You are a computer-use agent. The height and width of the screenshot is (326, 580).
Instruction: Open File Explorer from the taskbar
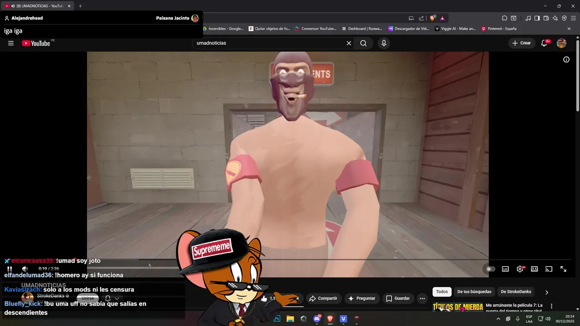pos(290,319)
